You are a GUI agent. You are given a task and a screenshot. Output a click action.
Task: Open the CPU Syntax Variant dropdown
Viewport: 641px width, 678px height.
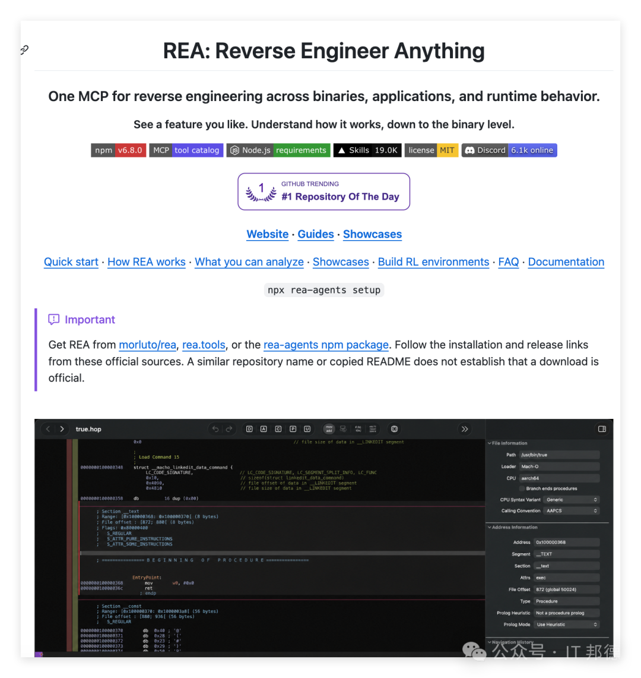[x=571, y=500]
